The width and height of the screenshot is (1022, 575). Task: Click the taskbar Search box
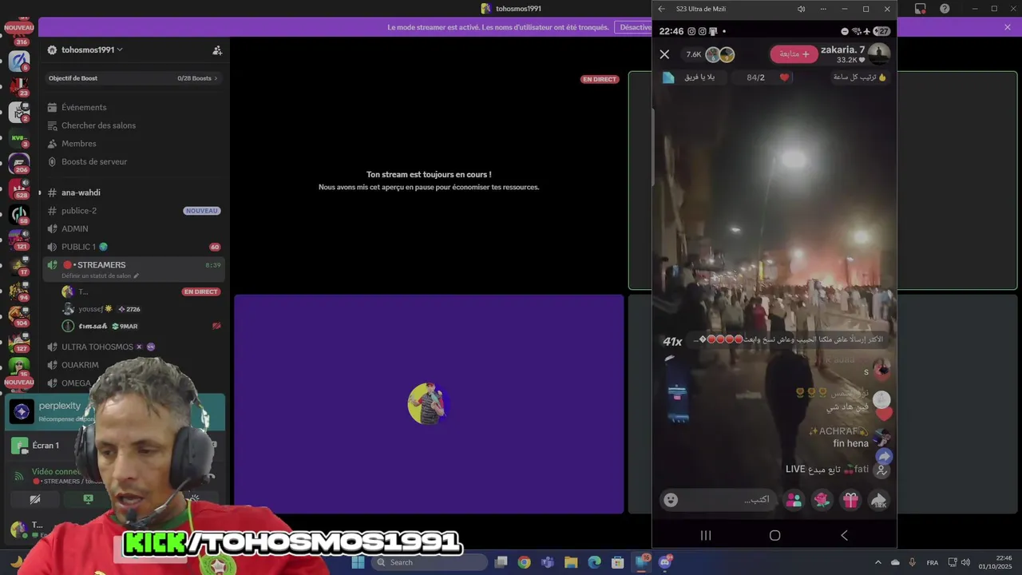coord(430,562)
